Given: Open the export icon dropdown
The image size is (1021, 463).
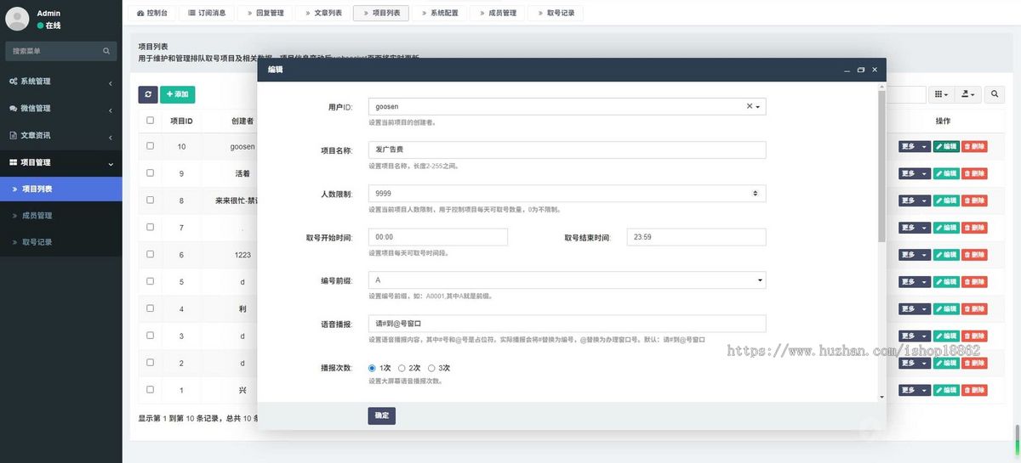Looking at the screenshot, I should [967, 94].
